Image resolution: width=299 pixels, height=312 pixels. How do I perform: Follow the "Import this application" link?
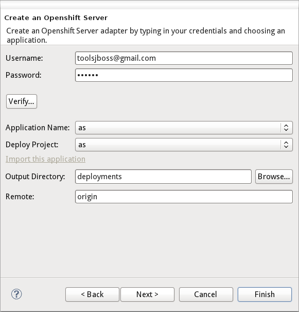tap(46, 159)
